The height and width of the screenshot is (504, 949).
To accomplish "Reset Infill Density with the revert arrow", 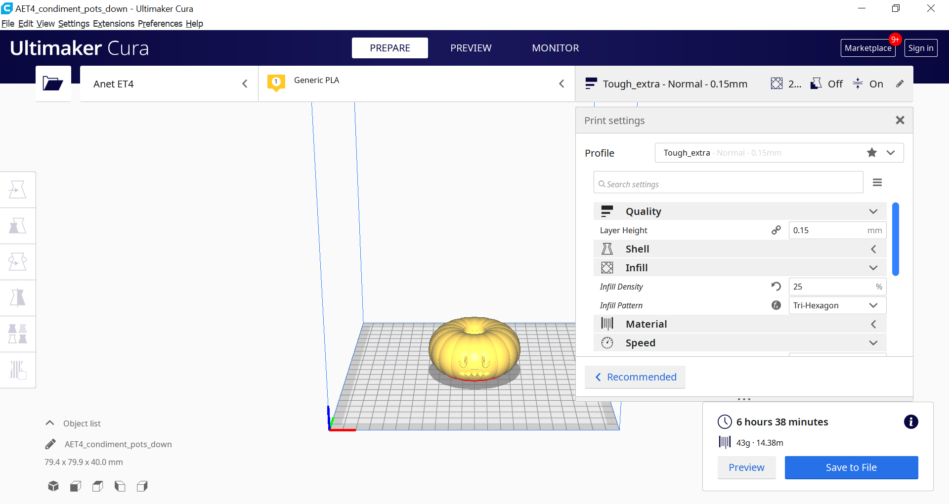I will (x=776, y=287).
